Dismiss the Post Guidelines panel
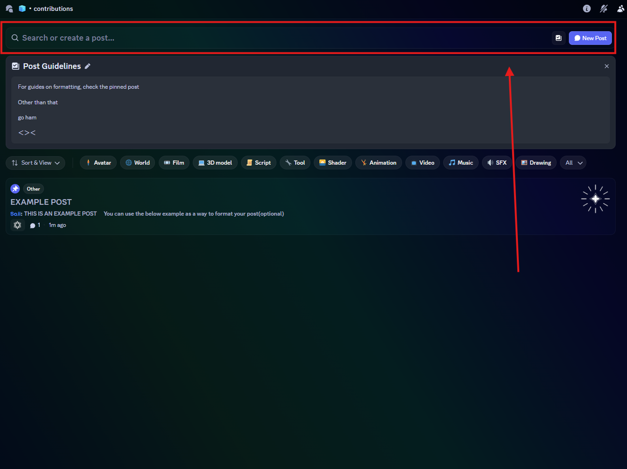Screen dimensions: 627x469 coord(606,66)
